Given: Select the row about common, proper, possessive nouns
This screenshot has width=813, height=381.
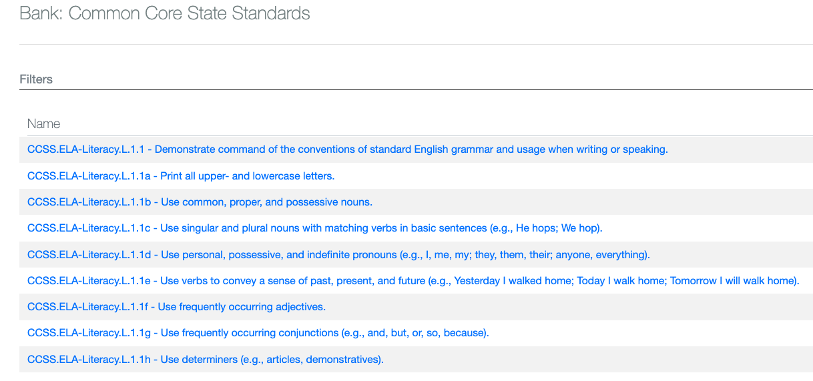Looking at the screenshot, I should tap(567, 202).
